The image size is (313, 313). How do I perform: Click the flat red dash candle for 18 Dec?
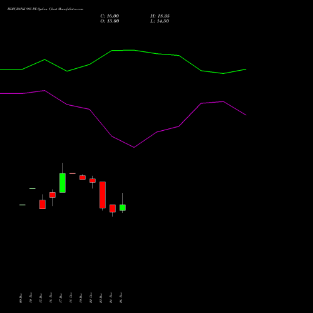coord(73,173)
